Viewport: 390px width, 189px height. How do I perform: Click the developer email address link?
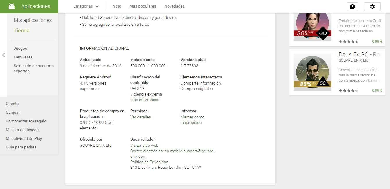(172, 154)
